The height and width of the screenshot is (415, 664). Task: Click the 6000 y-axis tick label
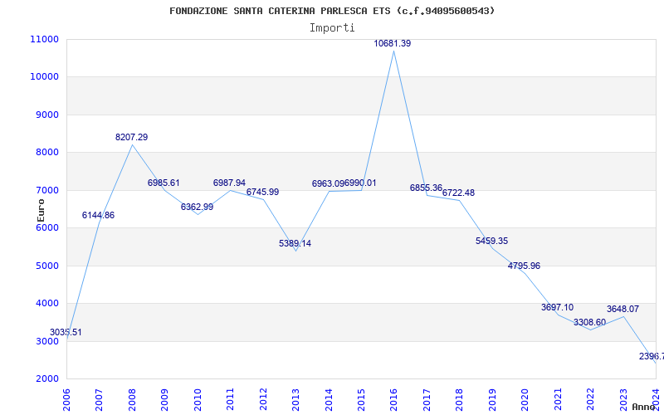pyautogui.click(x=46, y=227)
